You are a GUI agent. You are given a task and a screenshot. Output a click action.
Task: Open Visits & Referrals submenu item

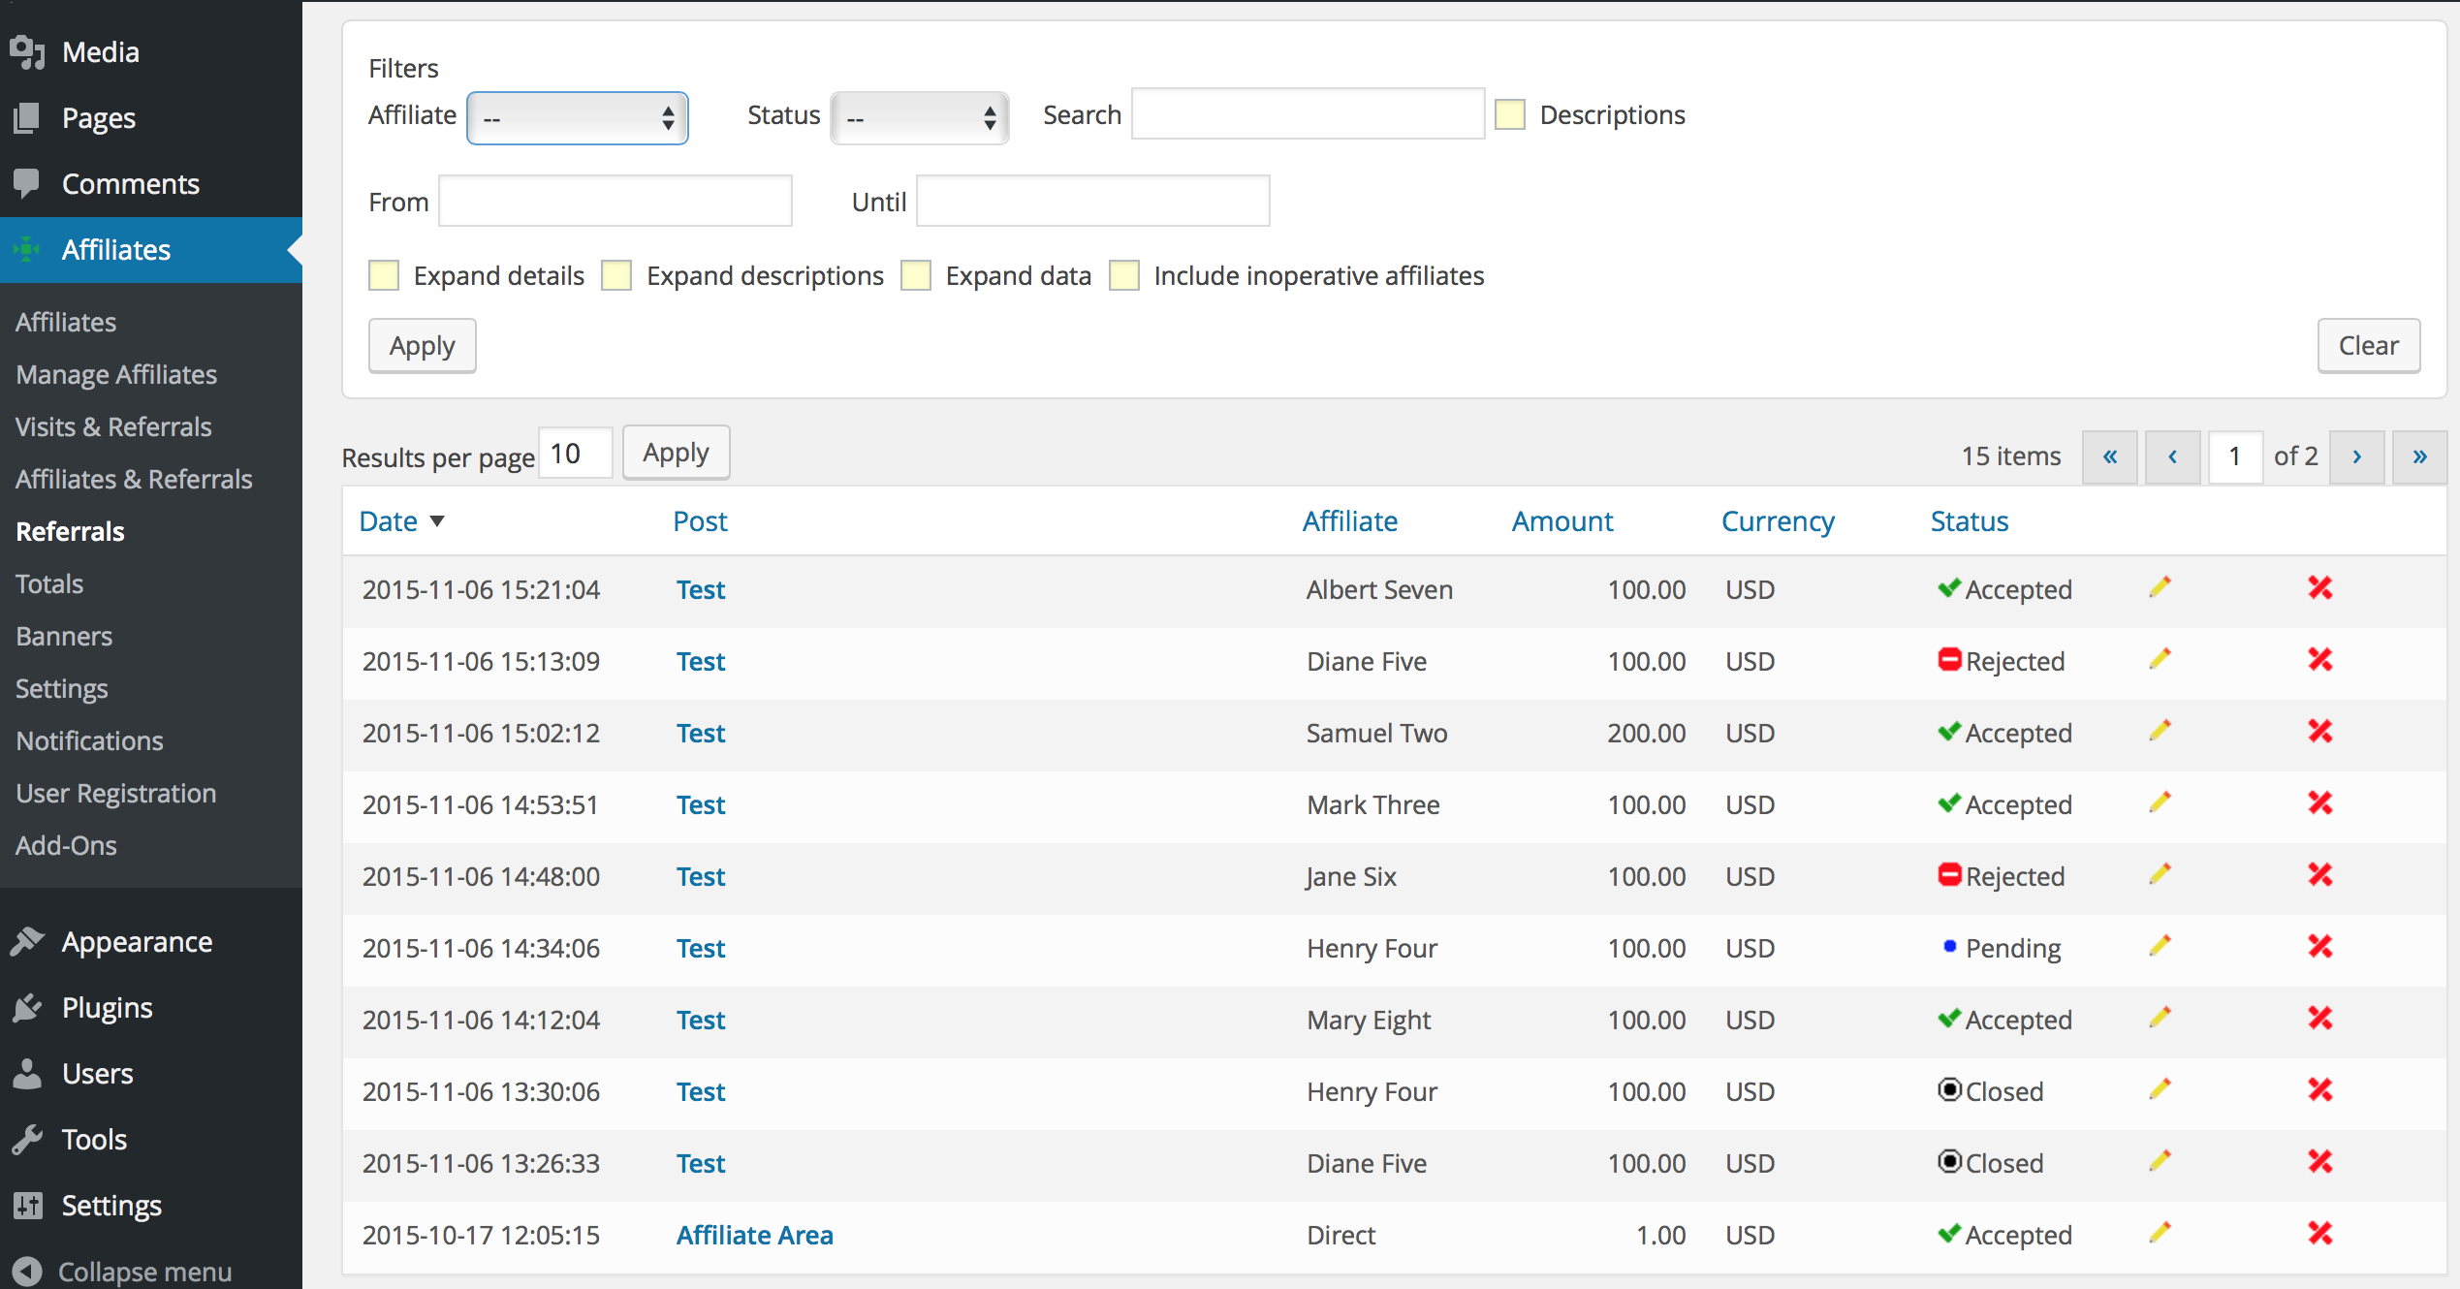click(113, 426)
